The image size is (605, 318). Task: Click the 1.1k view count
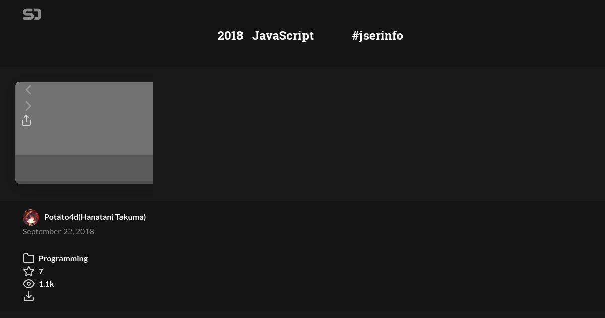tap(46, 284)
